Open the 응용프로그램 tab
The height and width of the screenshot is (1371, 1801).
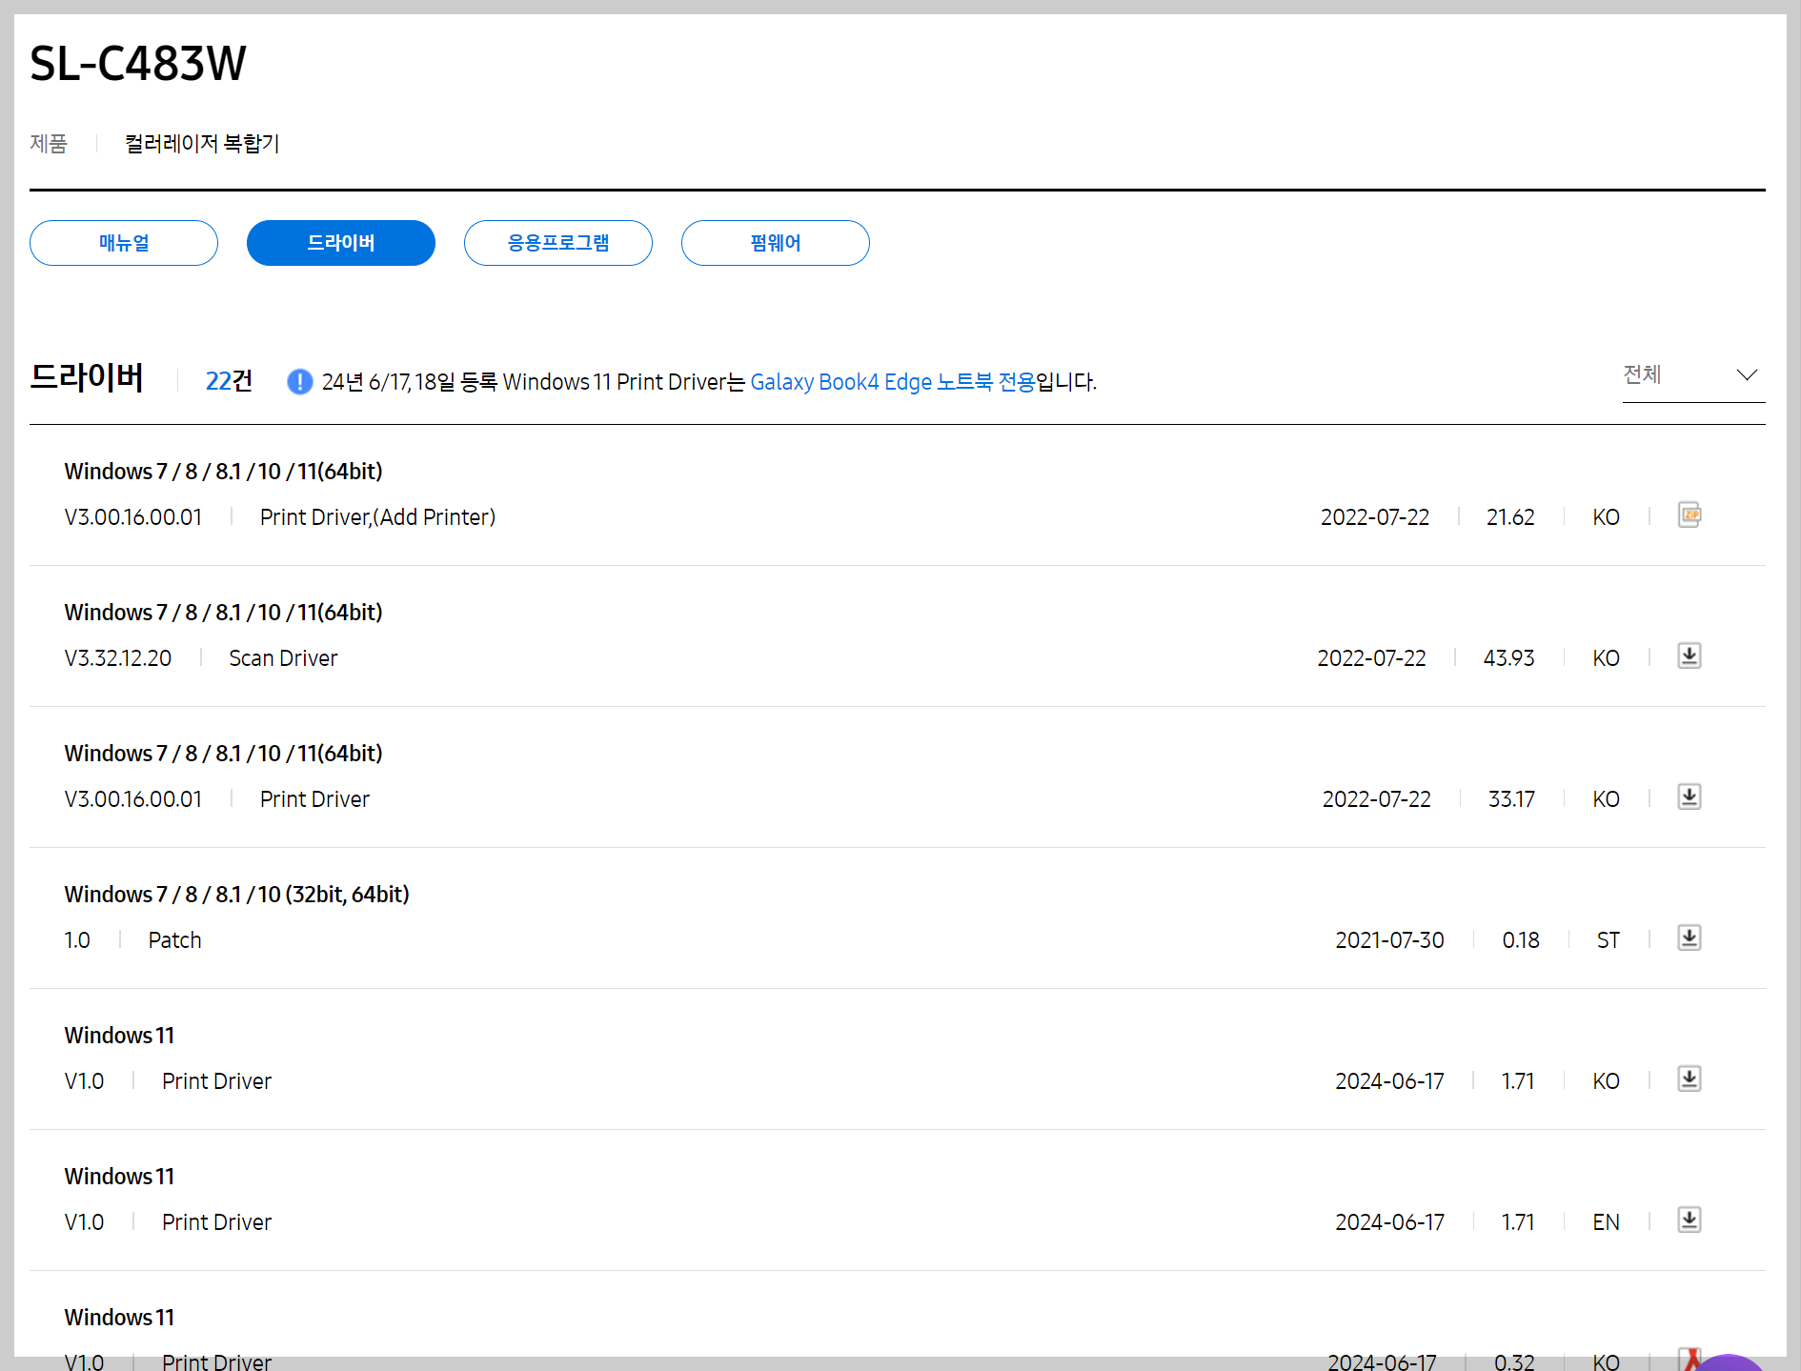click(x=558, y=243)
